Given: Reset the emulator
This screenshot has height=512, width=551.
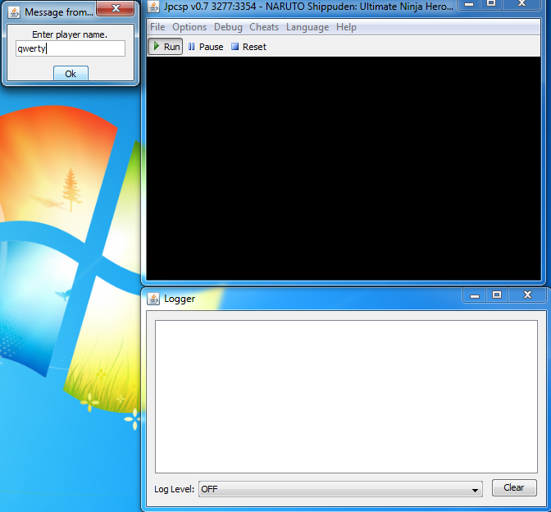Looking at the screenshot, I should (248, 47).
